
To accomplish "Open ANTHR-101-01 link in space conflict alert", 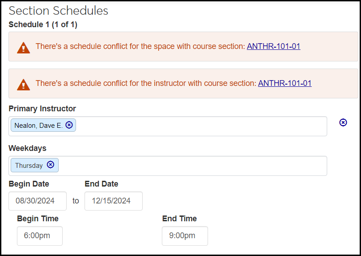I will [x=273, y=46].
